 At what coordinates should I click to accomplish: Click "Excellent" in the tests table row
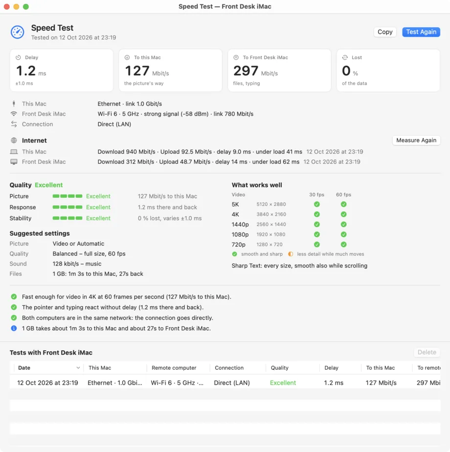click(283, 383)
